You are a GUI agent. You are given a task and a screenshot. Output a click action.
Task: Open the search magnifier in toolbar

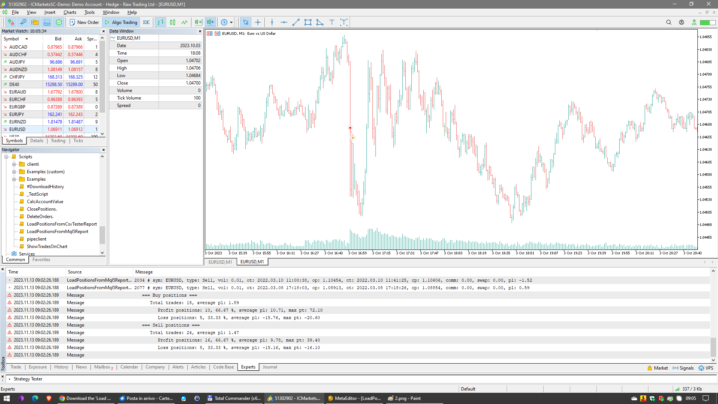click(x=669, y=22)
